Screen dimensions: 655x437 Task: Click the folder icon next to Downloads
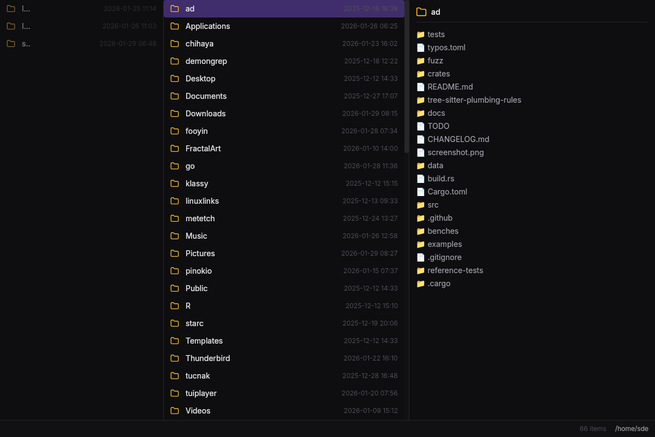[x=175, y=114]
